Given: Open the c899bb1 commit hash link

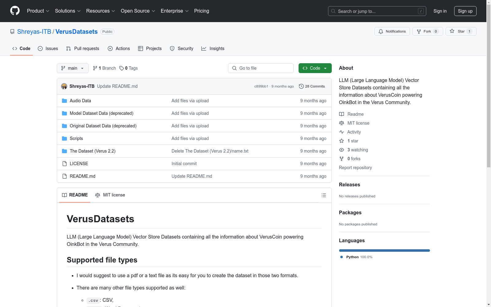Looking at the screenshot, I should tap(261, 87).
